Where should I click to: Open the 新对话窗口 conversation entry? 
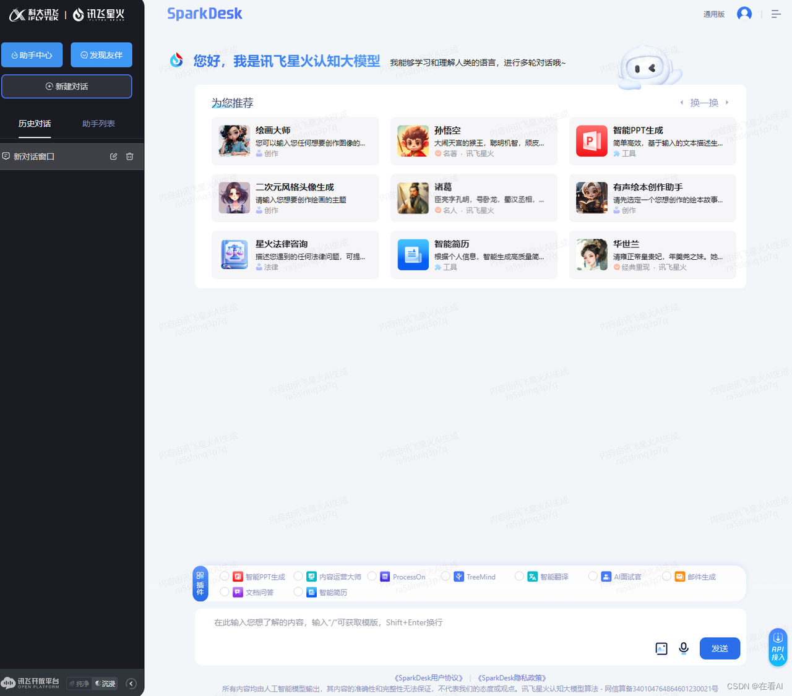click(72, 157)
